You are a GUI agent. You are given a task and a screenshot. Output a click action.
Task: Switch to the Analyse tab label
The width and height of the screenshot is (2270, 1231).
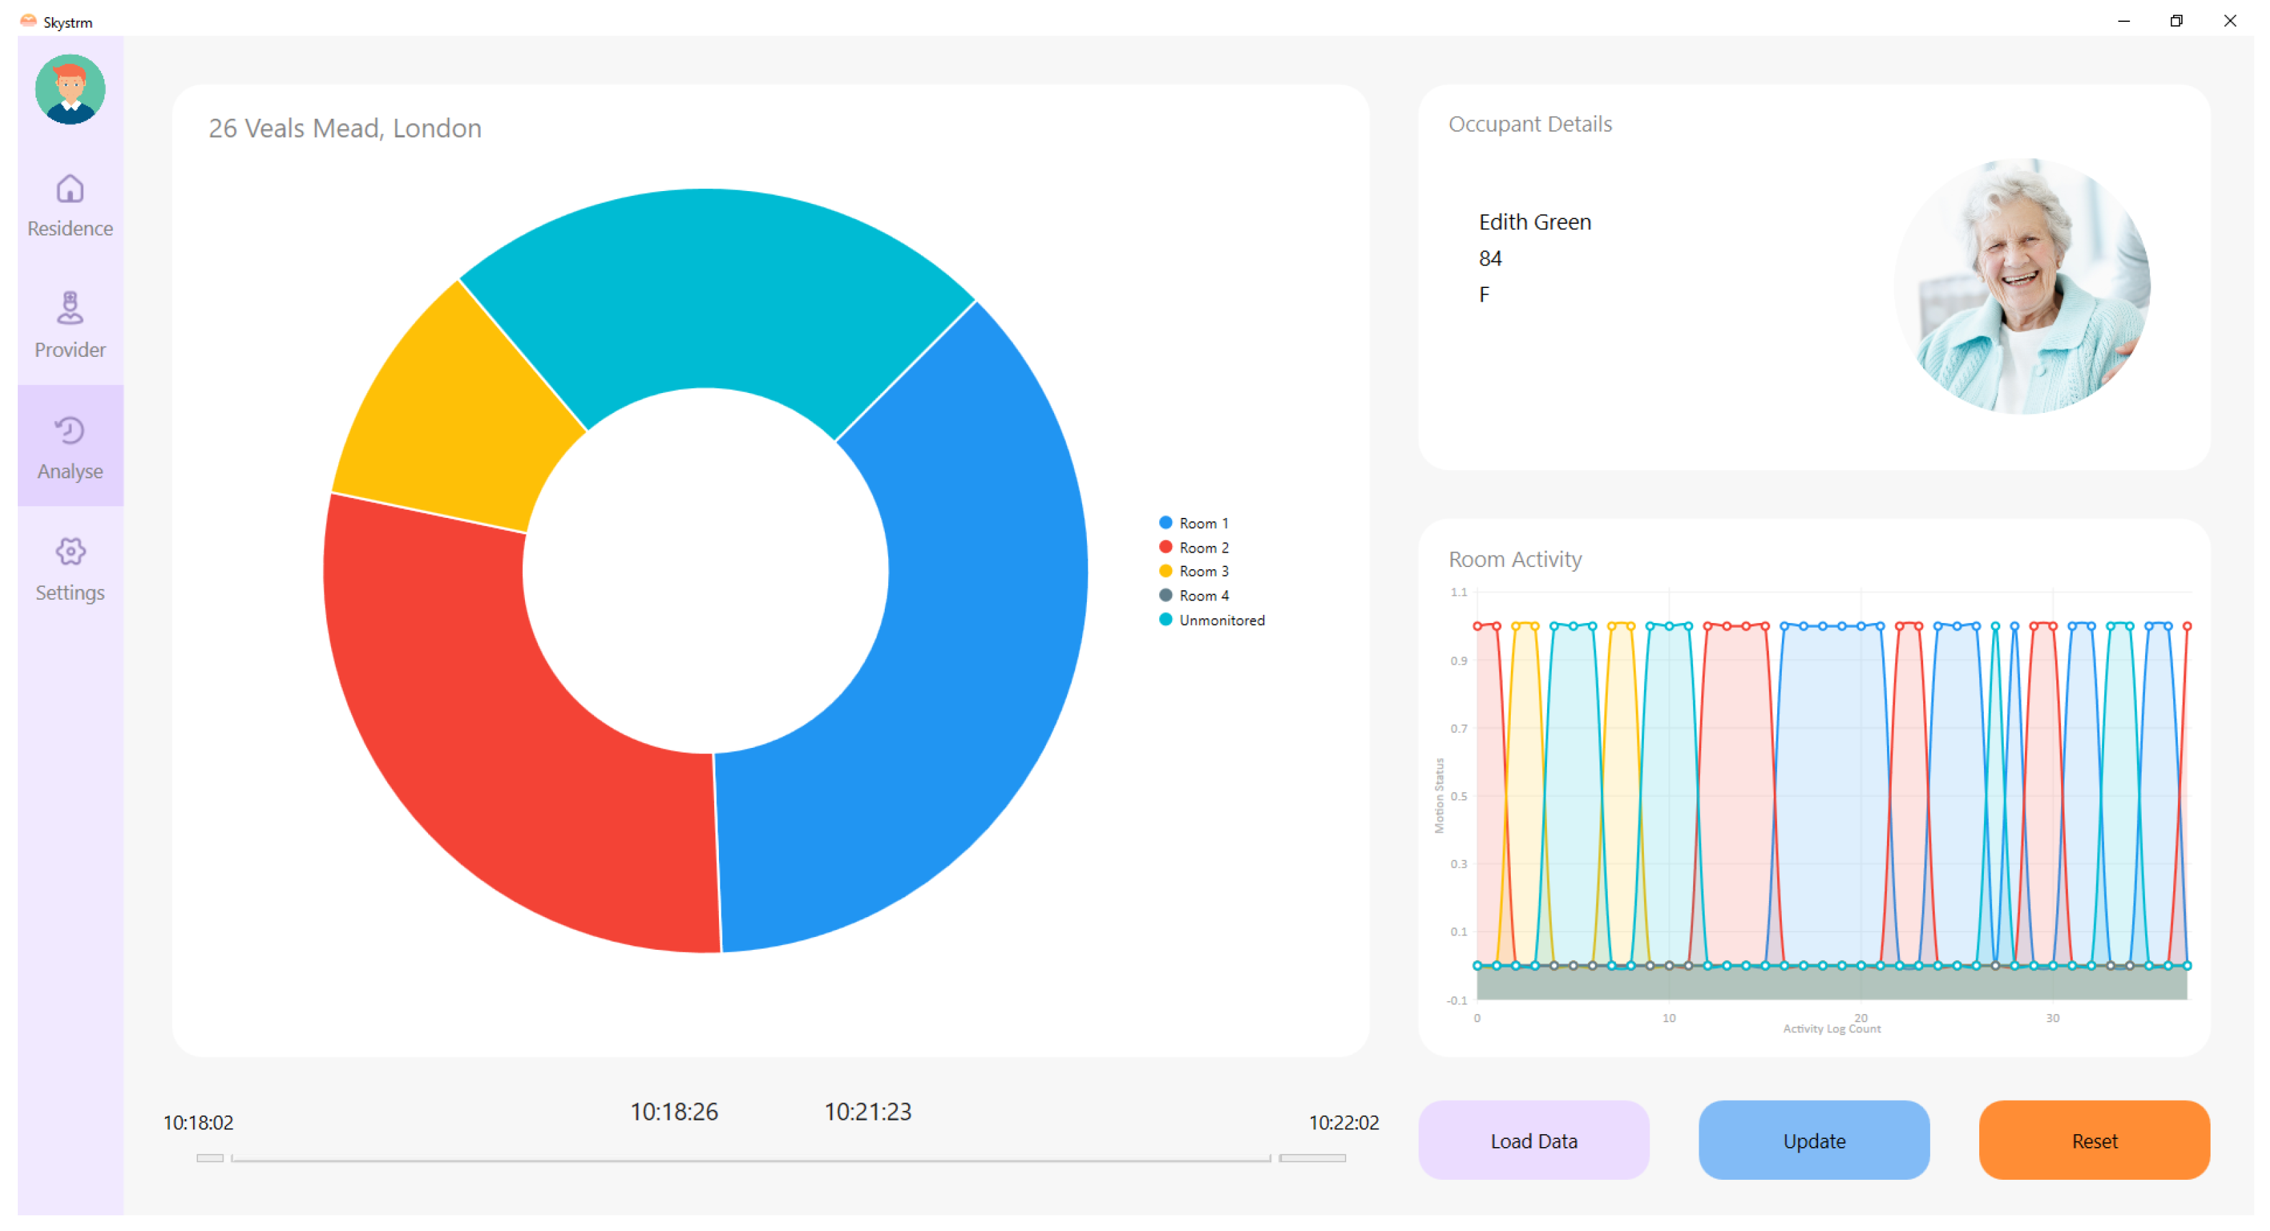(x=70, y=471)
